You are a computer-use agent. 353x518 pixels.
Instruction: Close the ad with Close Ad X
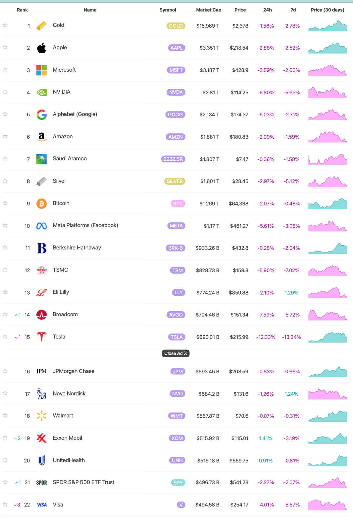click(176, 353)
